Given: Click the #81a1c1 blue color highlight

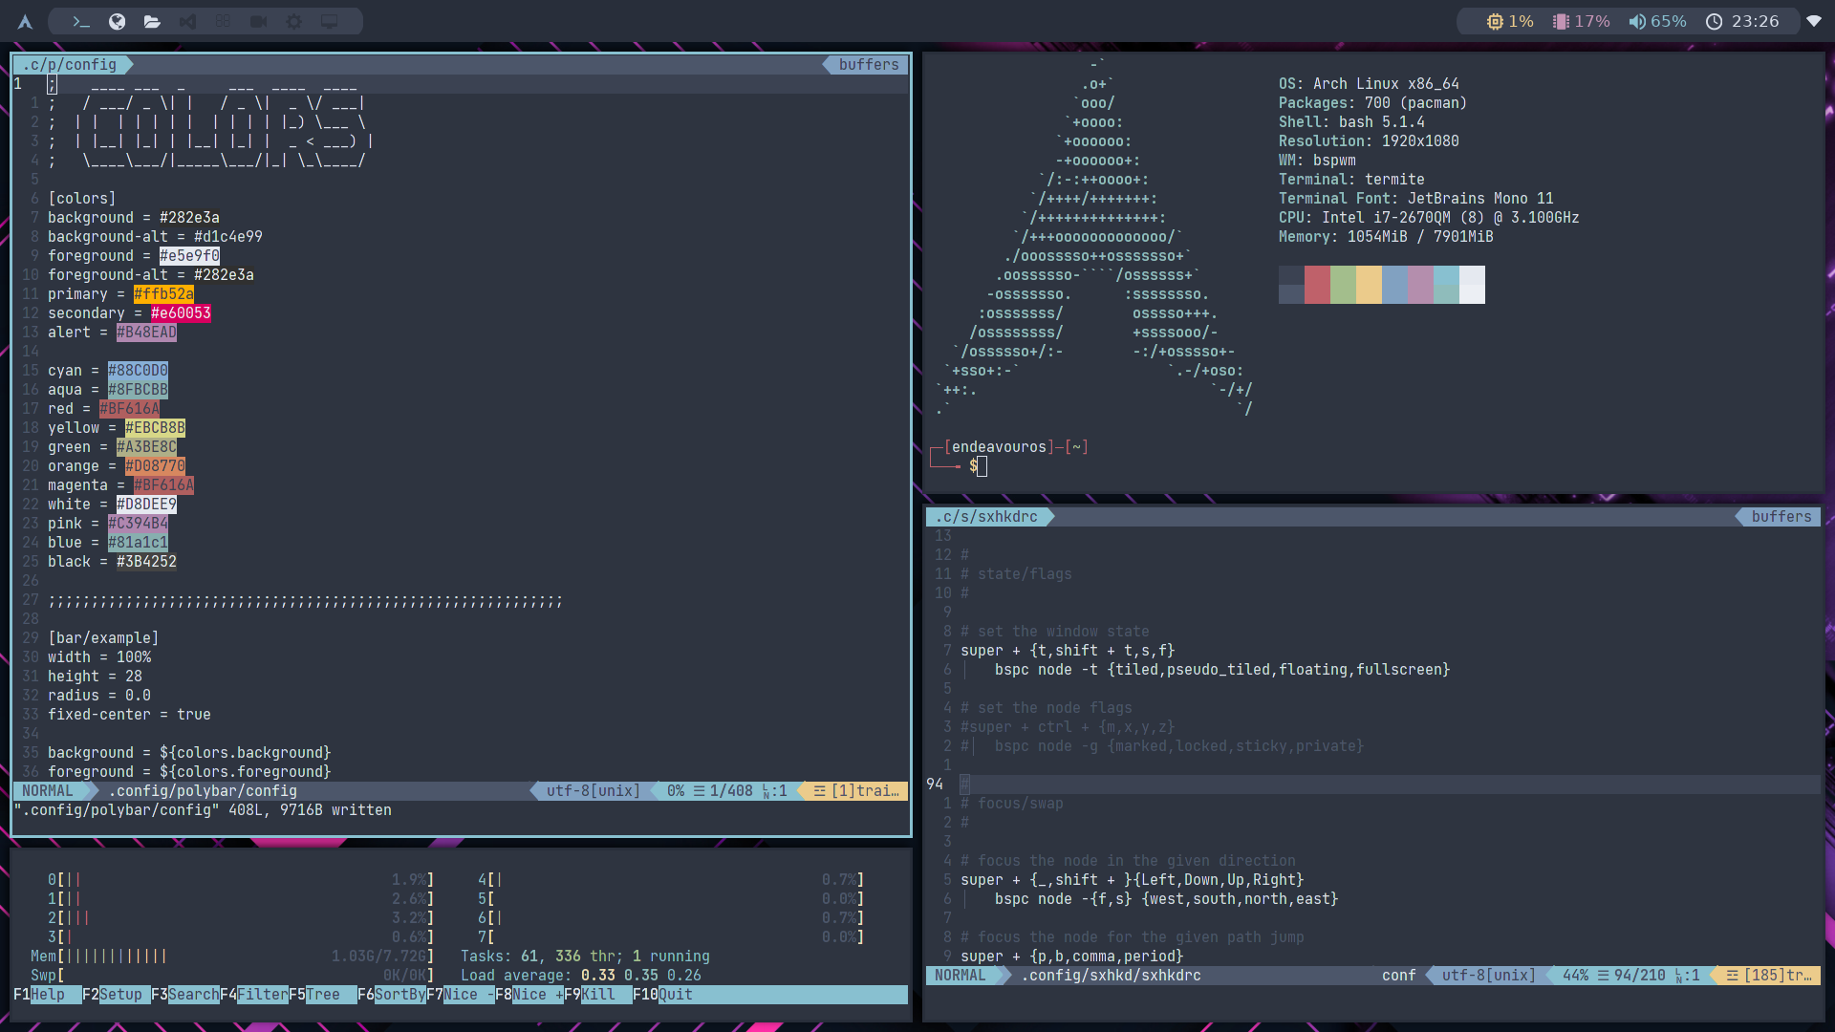Looking at the screenshot, I should click(x=138, y=542).
